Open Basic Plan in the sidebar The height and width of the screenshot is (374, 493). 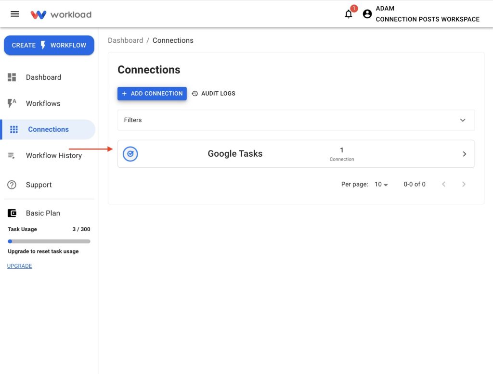(x=43, y=213)
